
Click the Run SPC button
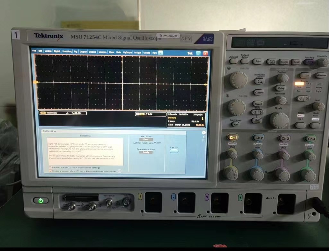click(174, 151)
